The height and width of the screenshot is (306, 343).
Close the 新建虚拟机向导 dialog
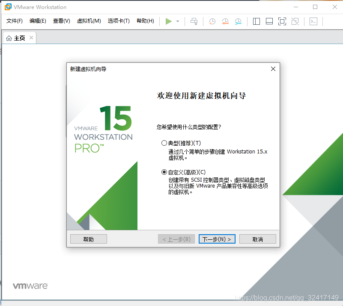(x=273, y=69)
